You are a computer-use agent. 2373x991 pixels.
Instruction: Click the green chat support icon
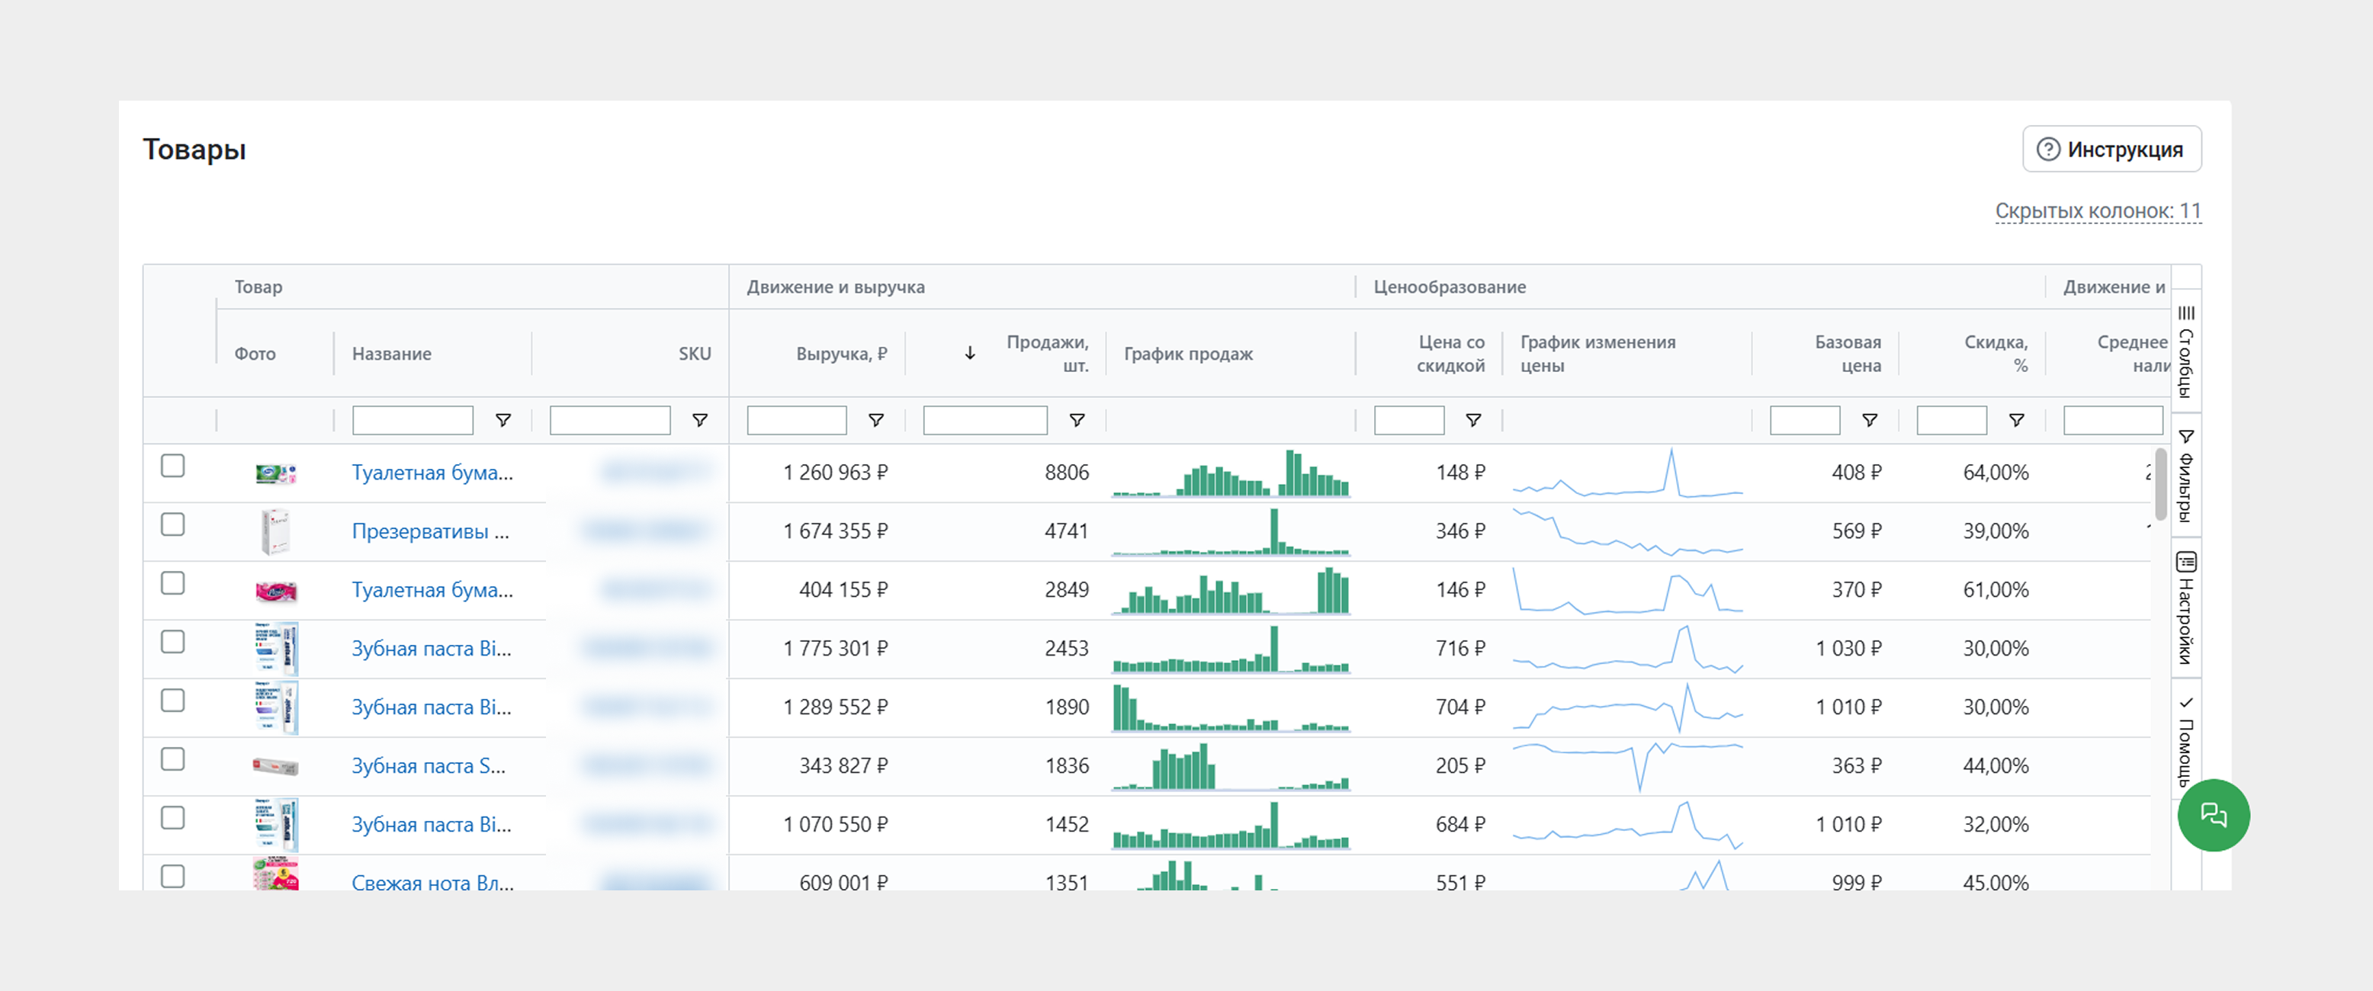2213,815
